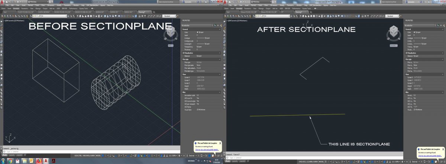Switch to the Output ribbon tab in right window
Viewport: 446px width, 164px height.
pyautogui.click(x=268, y=9)
